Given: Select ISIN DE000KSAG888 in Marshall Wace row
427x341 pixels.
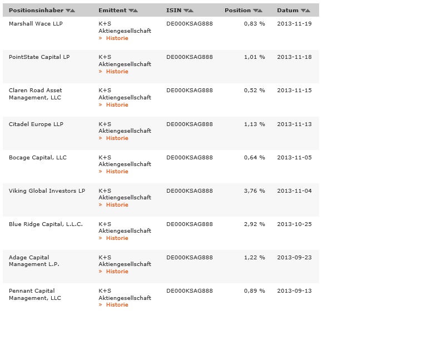Looking at the screenshot, I should click(x=190, y=24).
